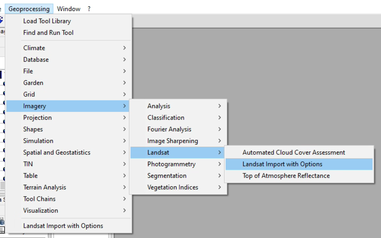
Task: Open the Spatial and Geostatistics submenu
Action: click(x=57, y=152)
